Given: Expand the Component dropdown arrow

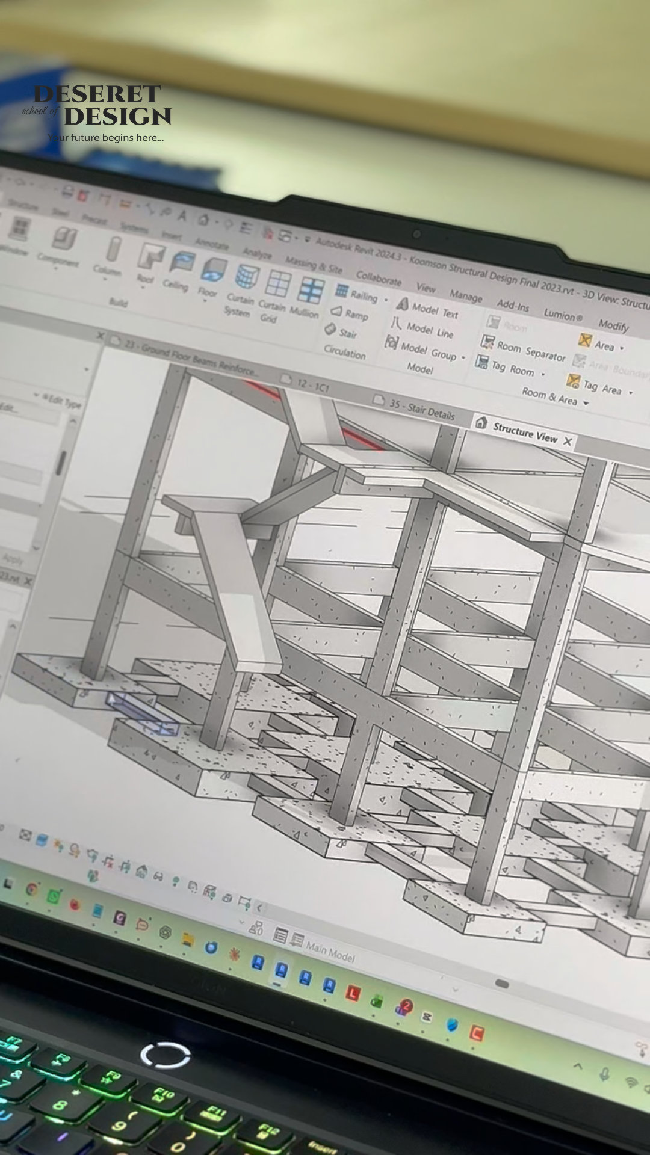Looking at the screenshot, I should [x=56, y=269].
